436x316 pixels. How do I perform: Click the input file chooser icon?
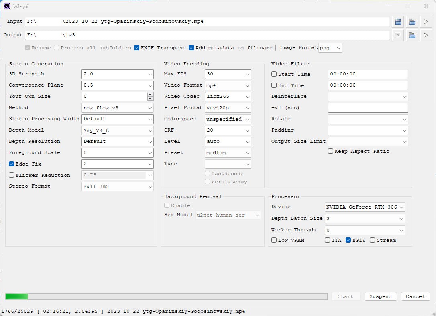pos(398,22)
